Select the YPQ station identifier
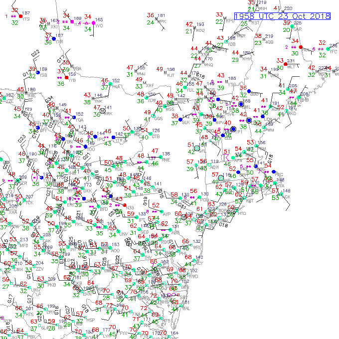The height and width of the screenshot is (339, 339). (x=101, y=140)
